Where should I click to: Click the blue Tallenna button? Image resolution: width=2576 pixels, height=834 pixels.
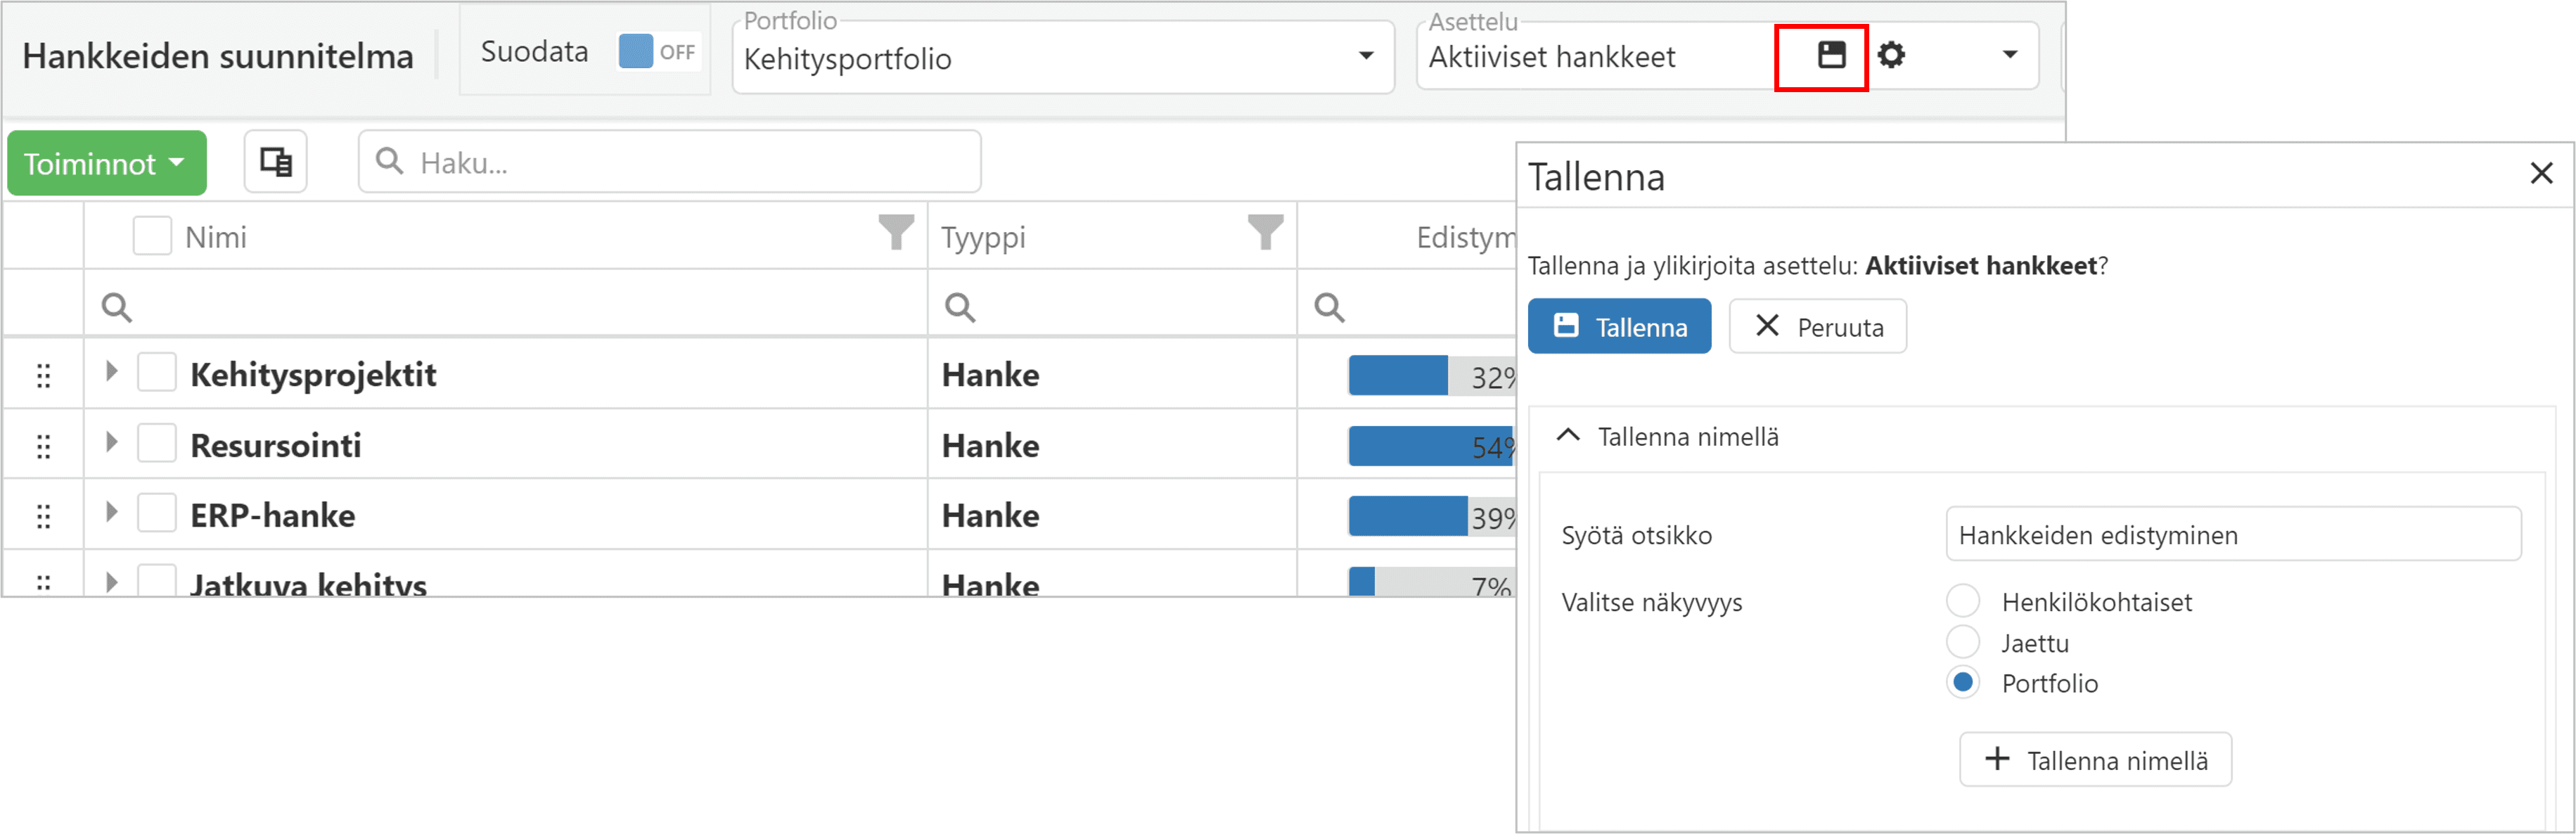[1619, 327]
